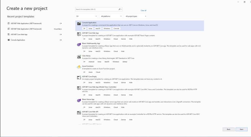Image resolution: width=251 pixels, height=137 pixels.
Task: Click the Next button
Action: click(241, 129)
